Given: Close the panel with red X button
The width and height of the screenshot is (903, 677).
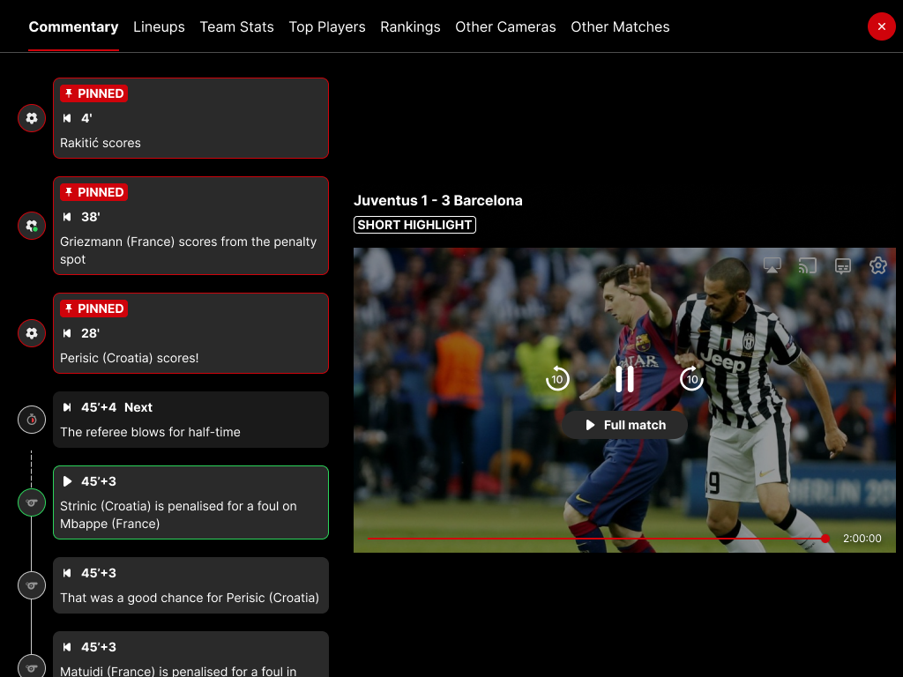Looking at the screenshot, I should 882,26.
